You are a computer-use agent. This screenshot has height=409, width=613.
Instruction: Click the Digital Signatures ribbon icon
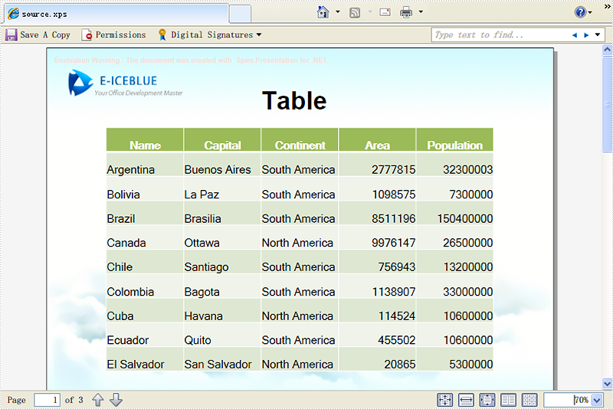(x=162, y=34)
